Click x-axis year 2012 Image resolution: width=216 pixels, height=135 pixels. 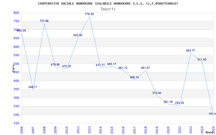[x=89, y=130]
